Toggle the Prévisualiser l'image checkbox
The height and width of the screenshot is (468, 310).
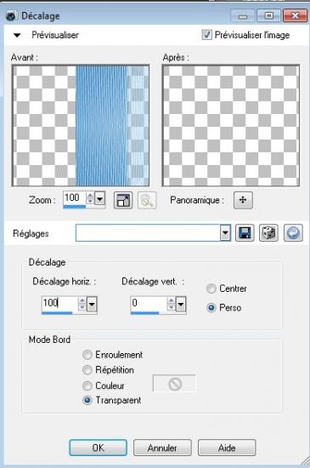click(206, 35)
